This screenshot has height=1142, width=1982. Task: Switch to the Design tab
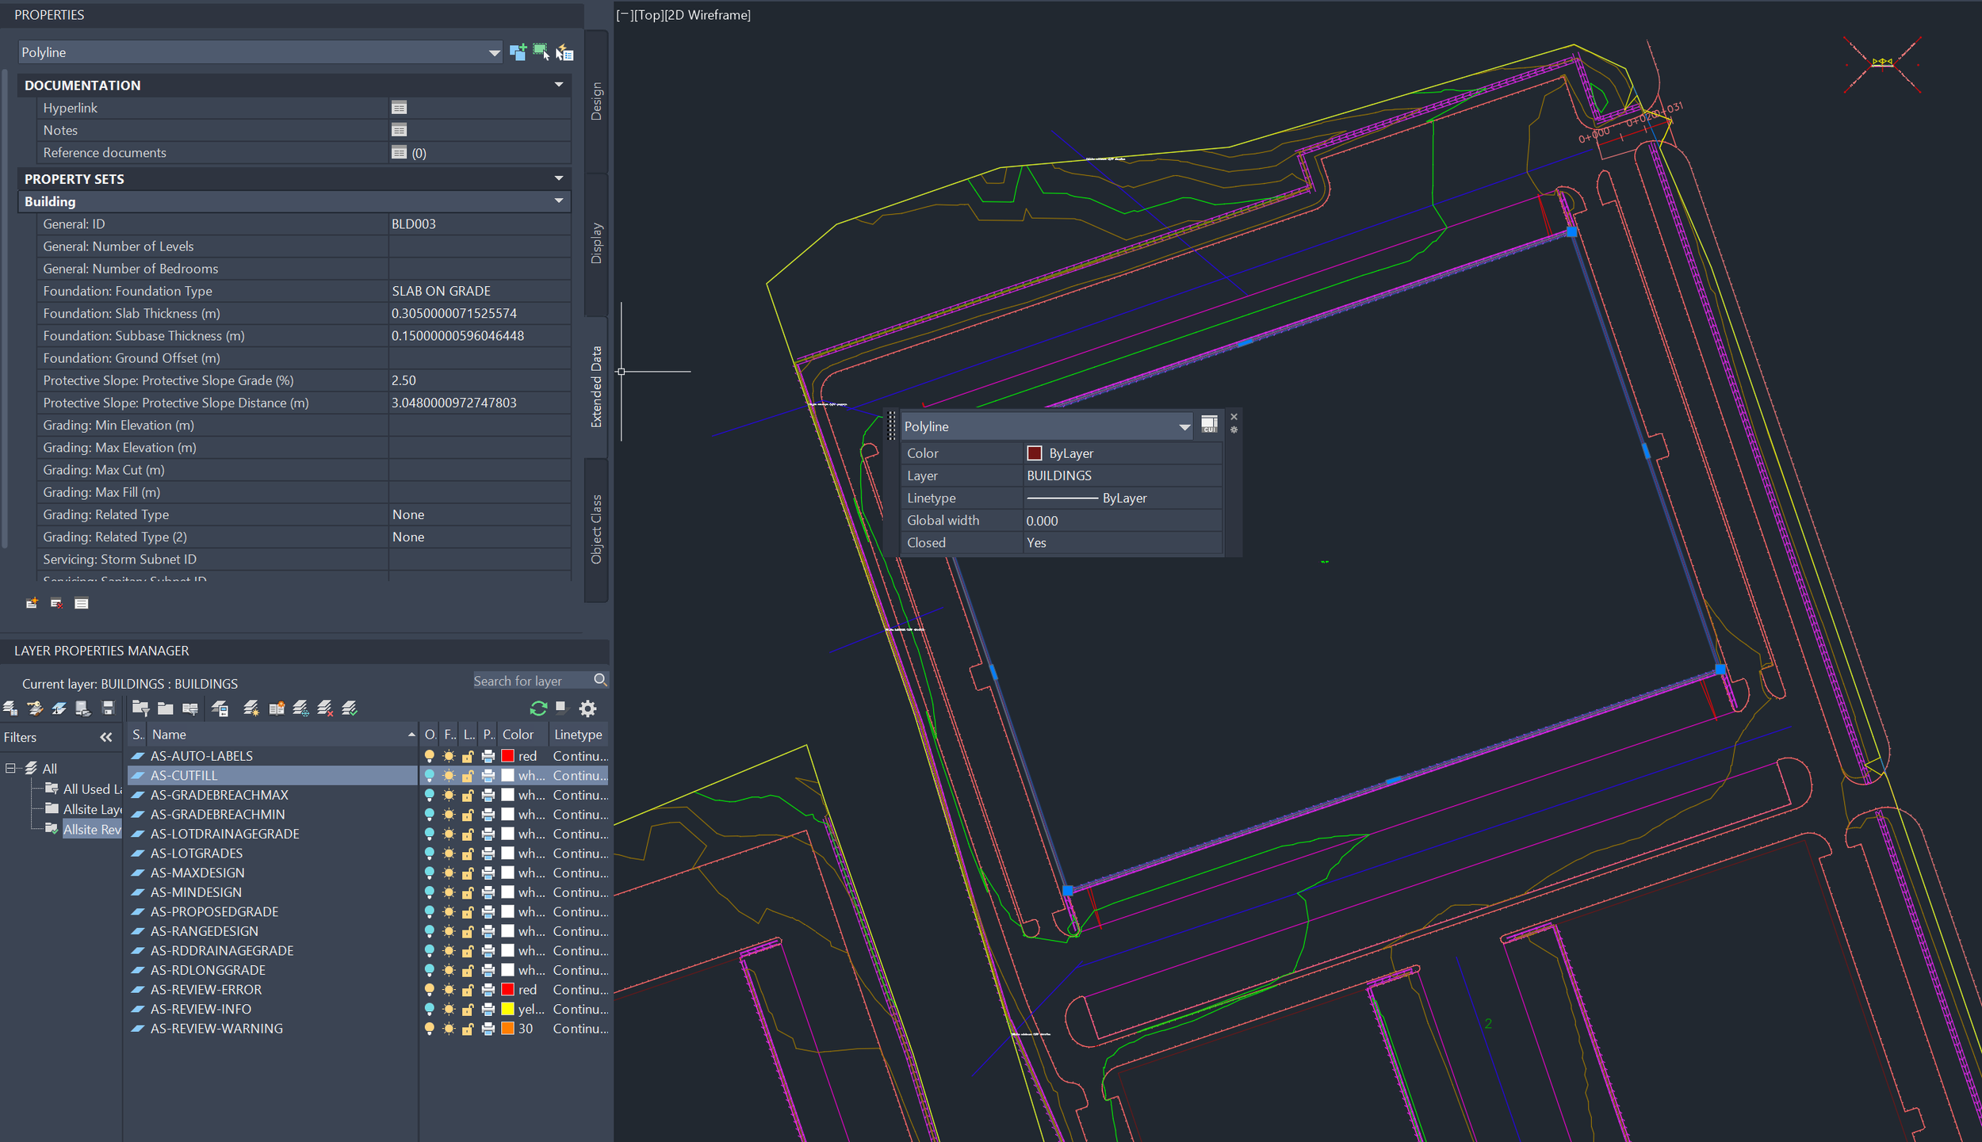tap(596, 101)
